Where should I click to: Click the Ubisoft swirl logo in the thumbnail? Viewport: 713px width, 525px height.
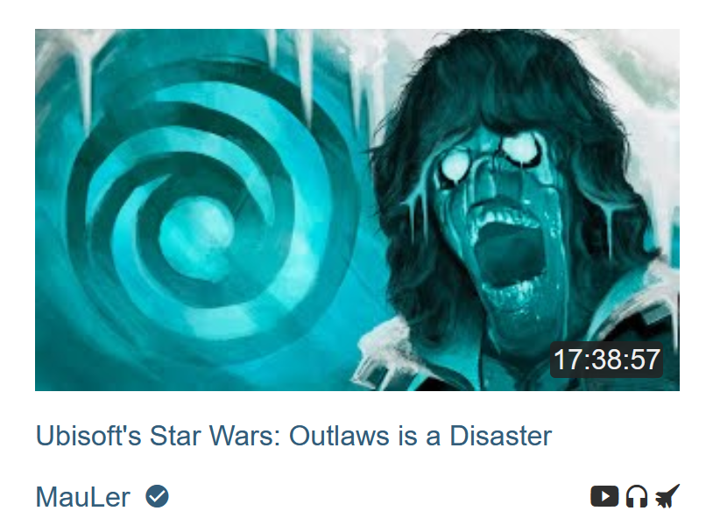point(205,218)
